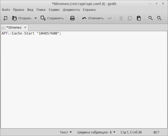Open the Ширина табуляции dropdown
This screenshot has height=136, width=168.
pos(96,132)
